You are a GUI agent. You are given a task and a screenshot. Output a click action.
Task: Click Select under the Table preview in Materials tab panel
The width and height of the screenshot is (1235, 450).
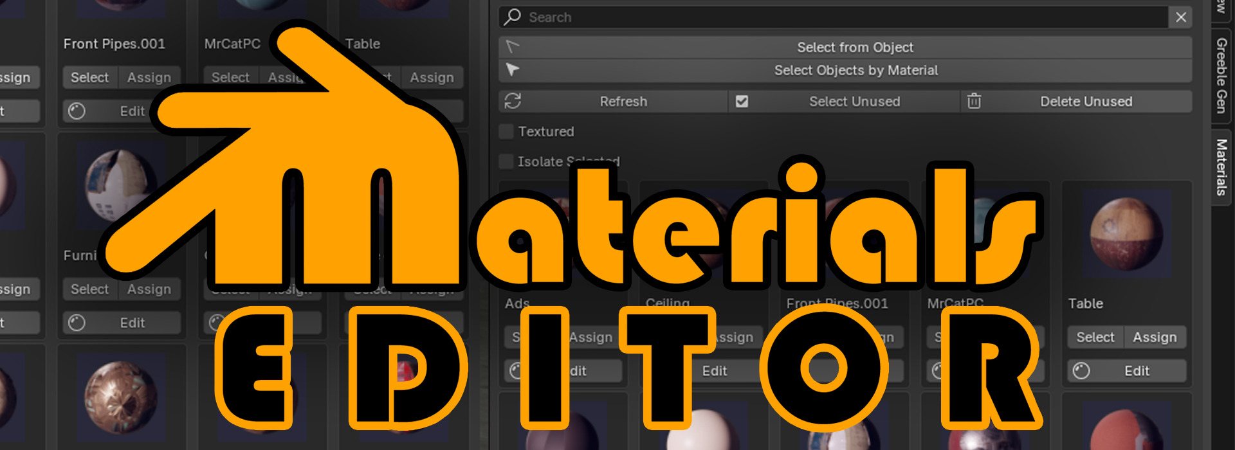coord(1095,337)
